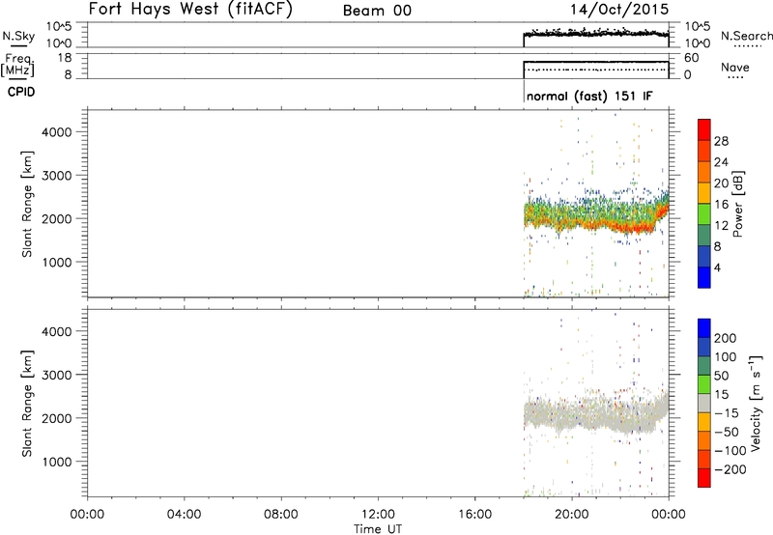Select the 'Freq. [MHz]' axis label
The image size is (773, 535).
click(17, 65)
